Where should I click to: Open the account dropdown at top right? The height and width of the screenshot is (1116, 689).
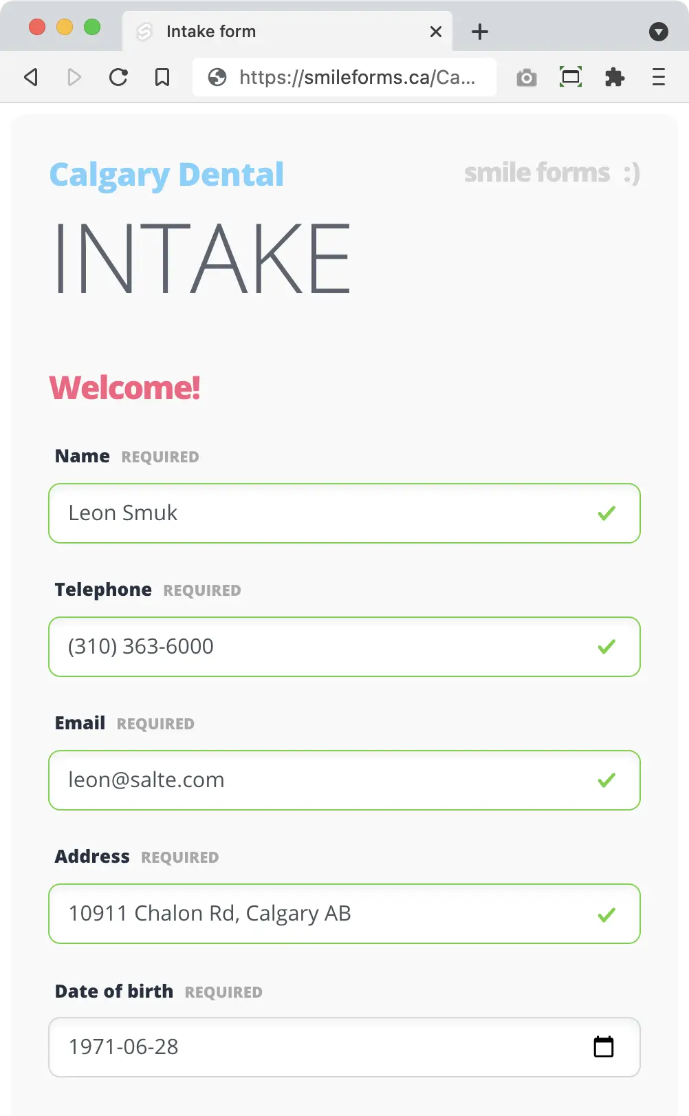pyautogui.click(x=659, y=32)
